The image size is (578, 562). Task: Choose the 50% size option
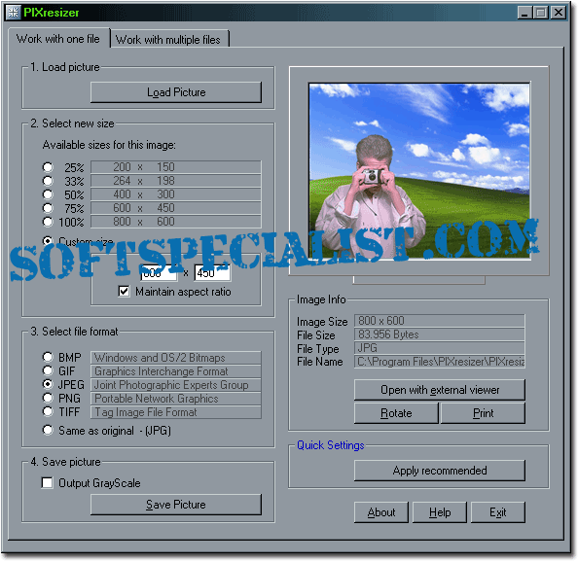click(48, 194)
